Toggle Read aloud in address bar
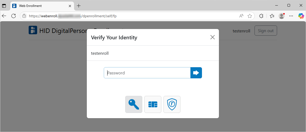This screenshot has height=132, width=306. click(x=241, y=16)
